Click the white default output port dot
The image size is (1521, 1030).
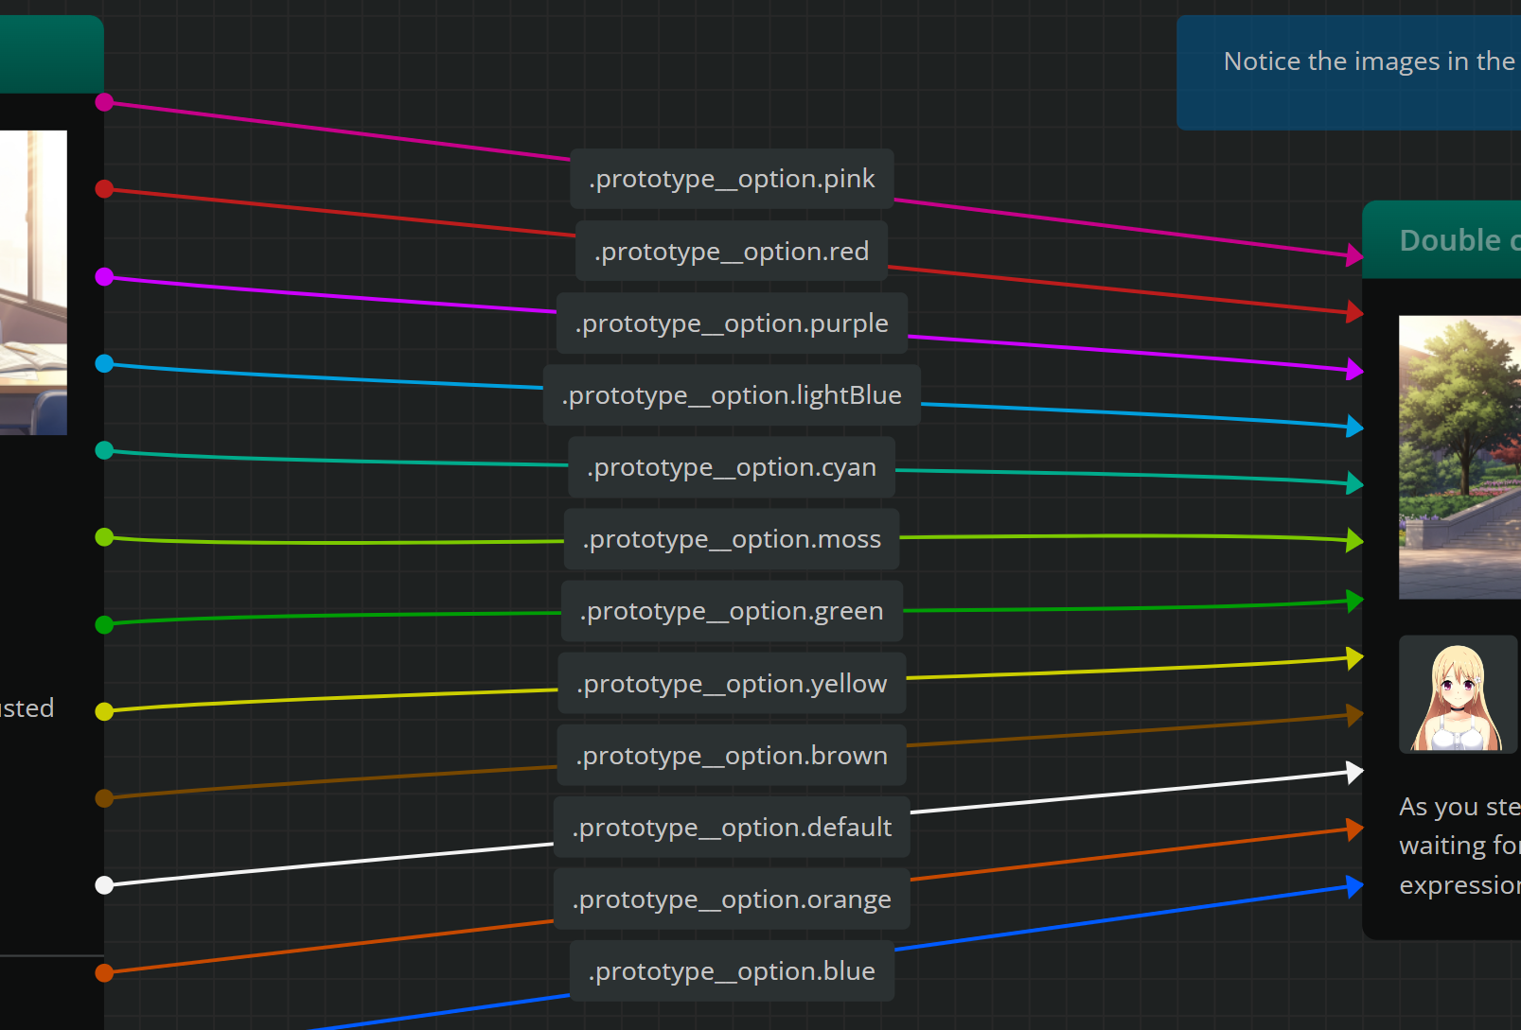coord(105,885)
